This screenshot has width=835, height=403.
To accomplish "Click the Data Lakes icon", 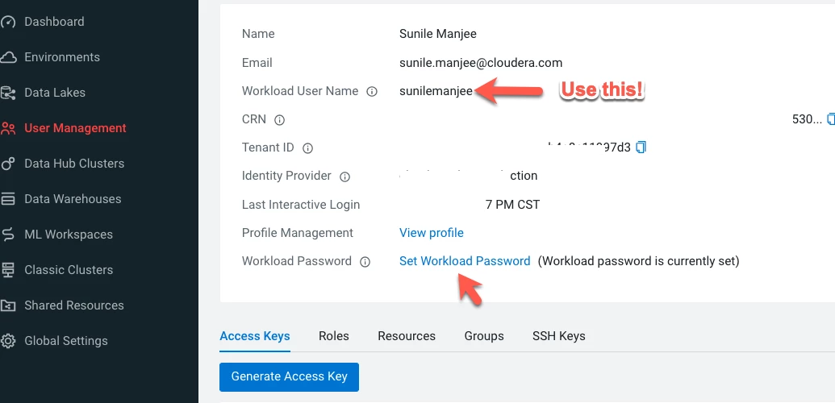I will point(8,93).
